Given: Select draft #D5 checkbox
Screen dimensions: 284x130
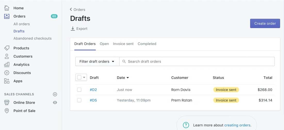Looking at the screenshot, I should (79, 100).
